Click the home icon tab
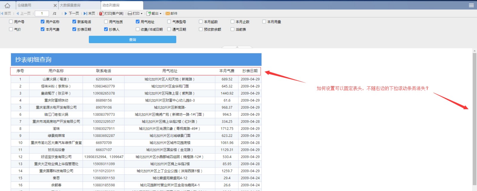477x191 pixels. (x=7, y=5)
